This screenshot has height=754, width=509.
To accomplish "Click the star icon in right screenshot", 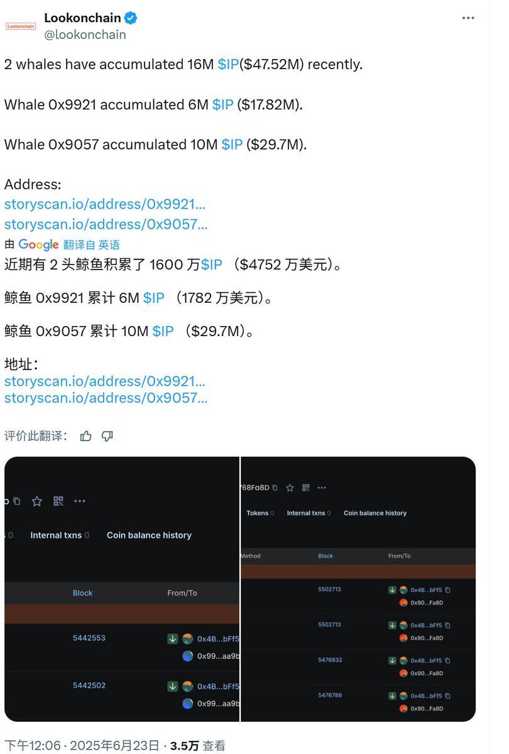I will click(290, 488).
